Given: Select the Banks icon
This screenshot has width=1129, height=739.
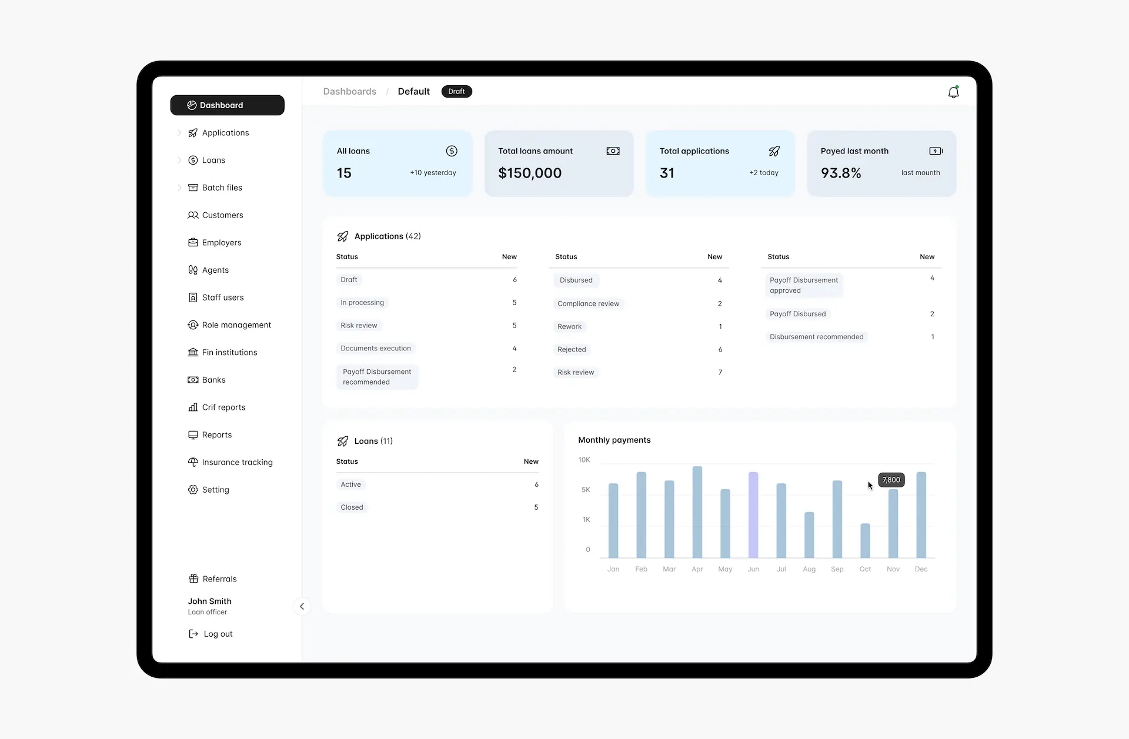Looking at the screenshot, I should coord(193,380).
